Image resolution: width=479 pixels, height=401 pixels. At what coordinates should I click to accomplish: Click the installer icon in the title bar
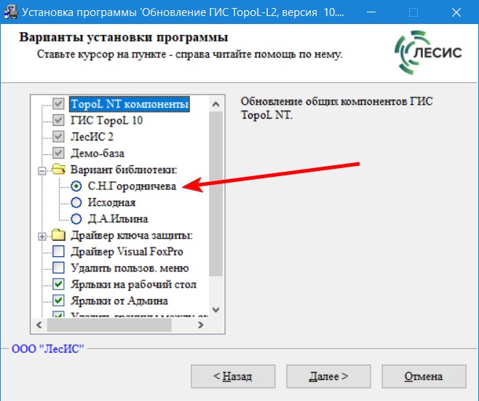coord(10,12)
